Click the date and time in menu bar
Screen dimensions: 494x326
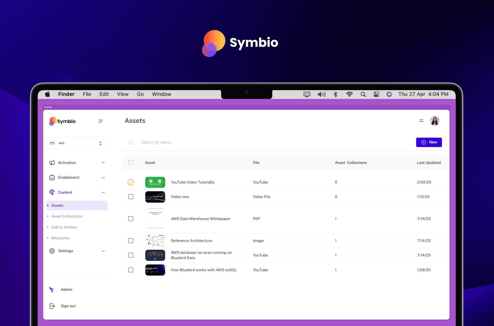point(423,94)
